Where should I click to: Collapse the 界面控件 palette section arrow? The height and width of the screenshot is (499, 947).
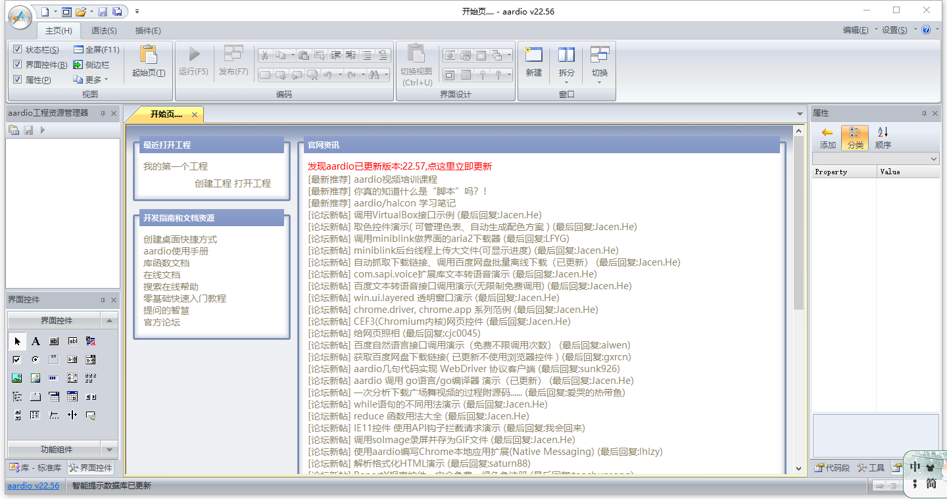pos(109,321)
